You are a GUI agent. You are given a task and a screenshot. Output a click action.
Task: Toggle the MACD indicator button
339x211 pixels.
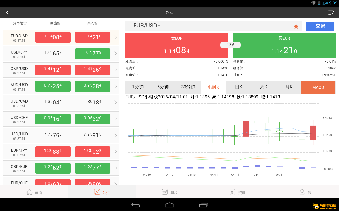pos(318,87)
